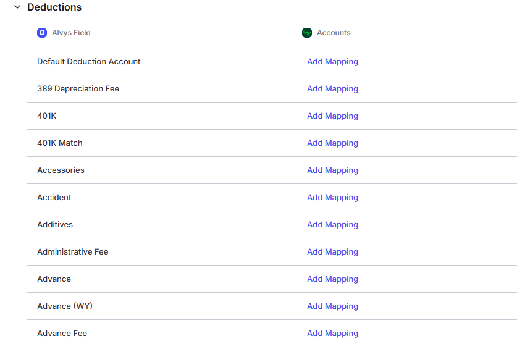Select the Additives label
This screenshot has height=341, width=517.
point(55,225)
